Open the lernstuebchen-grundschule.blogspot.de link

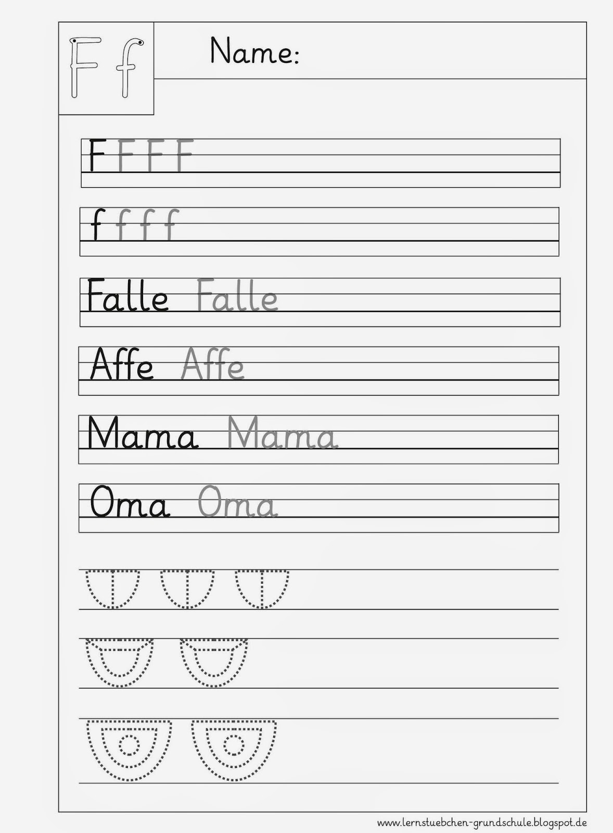pos(482,823)
